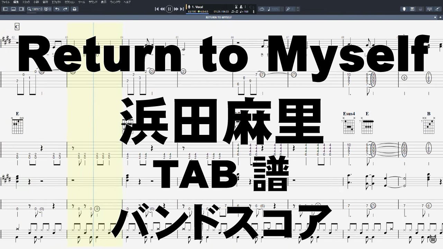This screenshot has height=249, width=443.
Task: Open the virtual piano keyboard panel
Action: click(413, 9)
